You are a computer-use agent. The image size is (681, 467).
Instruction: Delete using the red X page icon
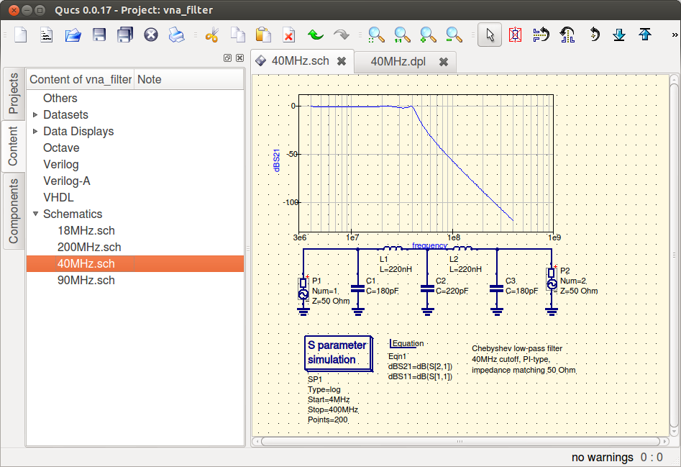(x=288, y=35)
